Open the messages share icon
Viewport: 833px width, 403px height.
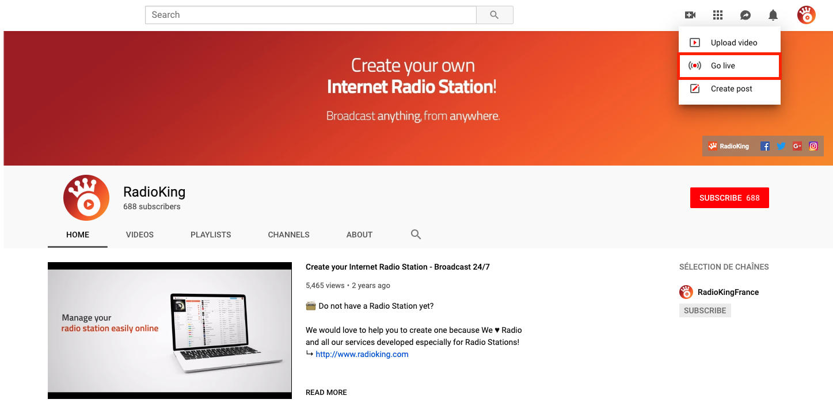745,15
